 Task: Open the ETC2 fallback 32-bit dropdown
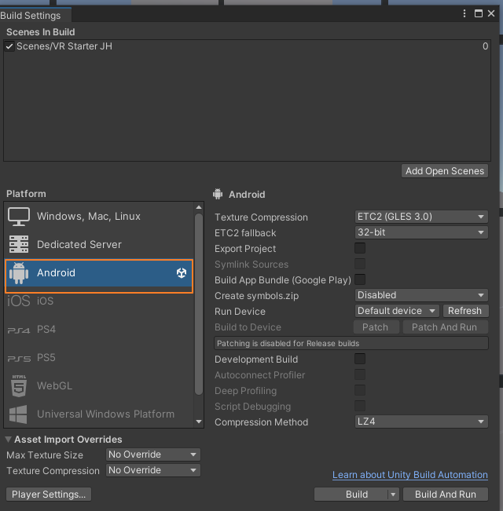pos(421,232)
